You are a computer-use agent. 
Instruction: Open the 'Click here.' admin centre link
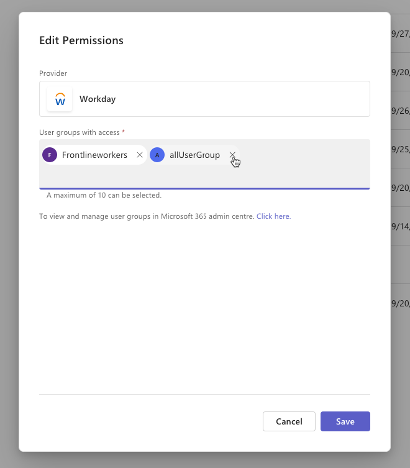click(x=273, y=216)
